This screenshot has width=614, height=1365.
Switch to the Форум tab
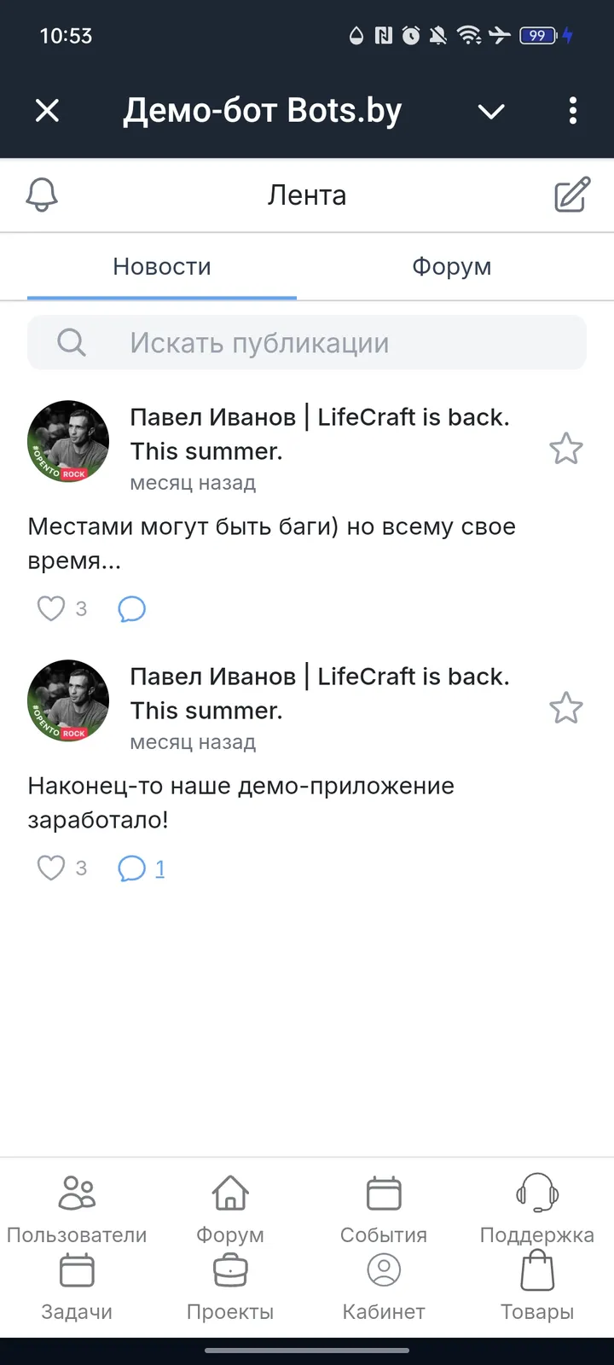click(x=451, y=266)
